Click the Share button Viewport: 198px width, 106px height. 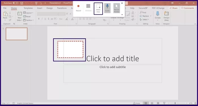point(173,8)
